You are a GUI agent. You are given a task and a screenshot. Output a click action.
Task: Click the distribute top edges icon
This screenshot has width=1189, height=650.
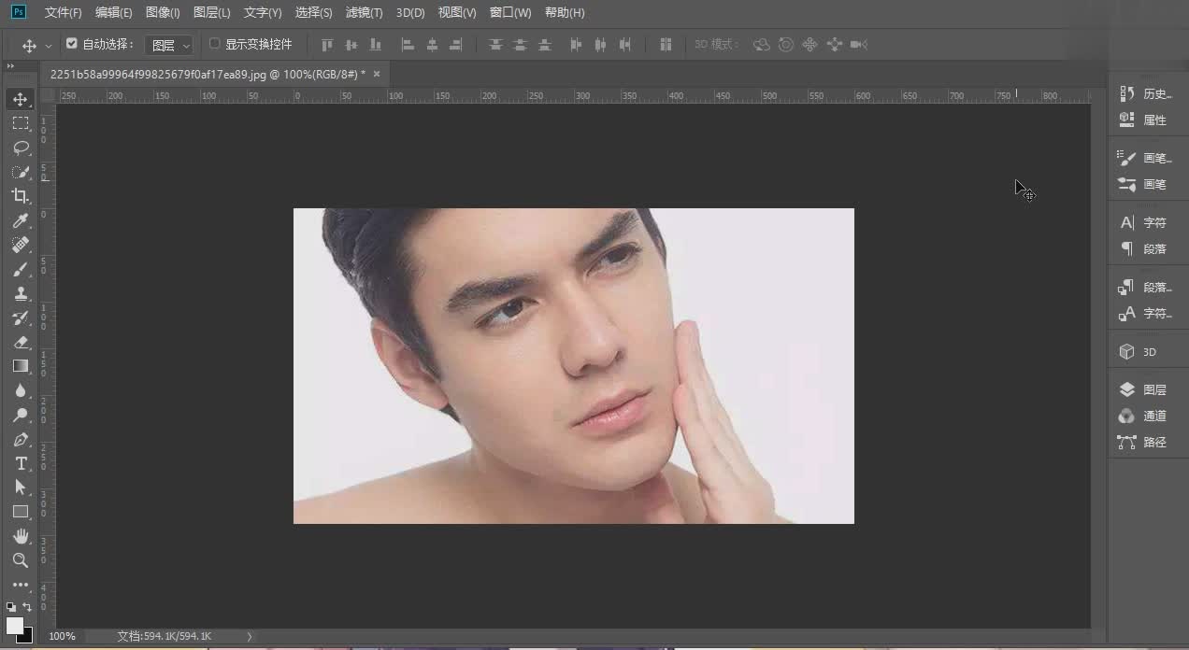[495, 44]
